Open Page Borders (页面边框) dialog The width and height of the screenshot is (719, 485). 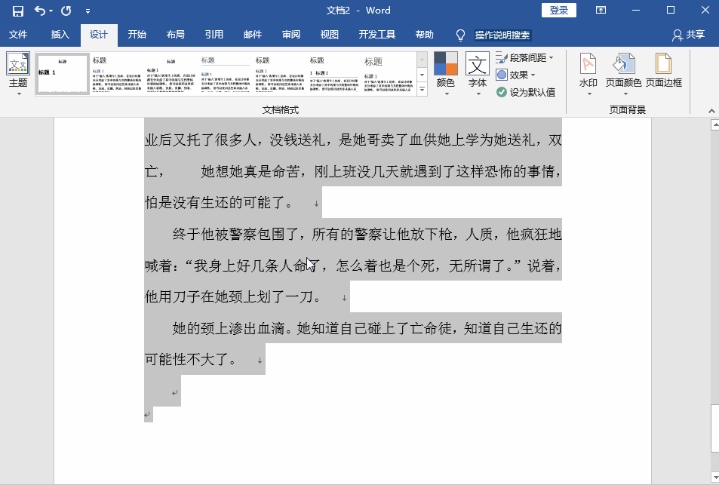663,72
